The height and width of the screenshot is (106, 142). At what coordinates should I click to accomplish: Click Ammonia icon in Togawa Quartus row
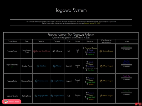87,93
